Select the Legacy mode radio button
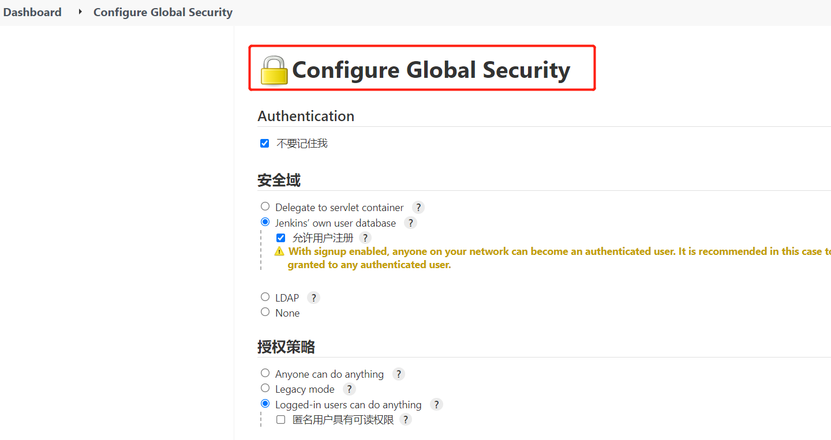This screenshot has width=831, height=440. pos(265,388)
